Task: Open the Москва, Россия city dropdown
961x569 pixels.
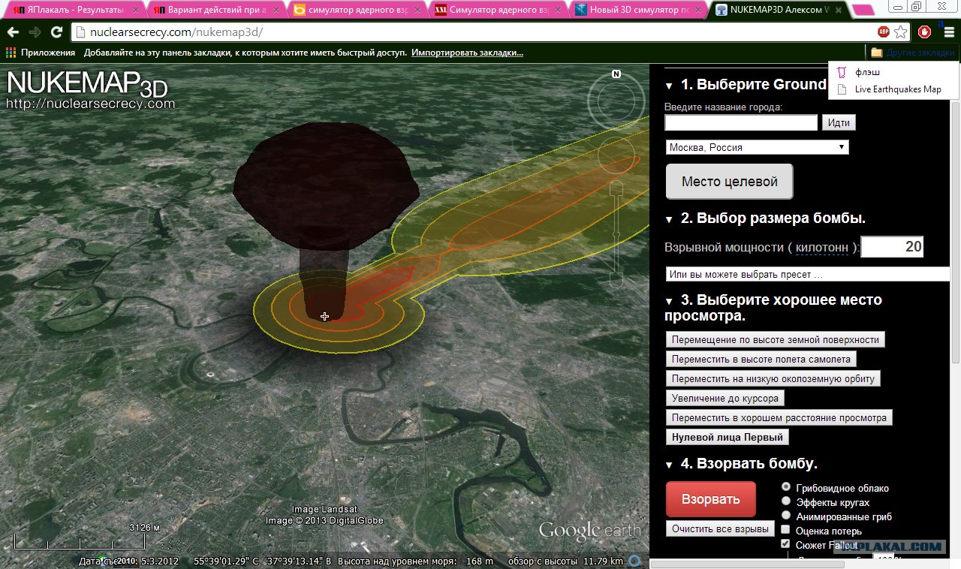Action: coord(757,147)
